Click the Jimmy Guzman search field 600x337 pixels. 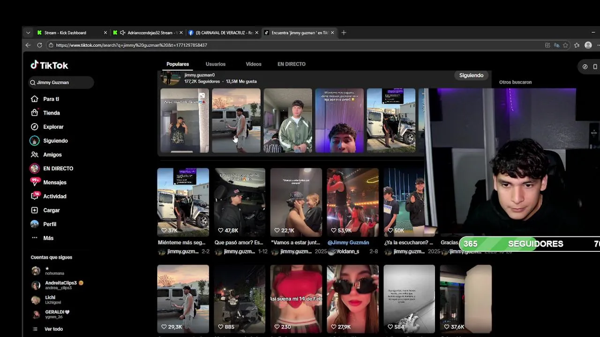tap(61, 82)
